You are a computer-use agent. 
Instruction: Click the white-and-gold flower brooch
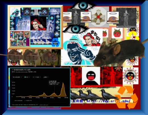(x=98, y=17)
